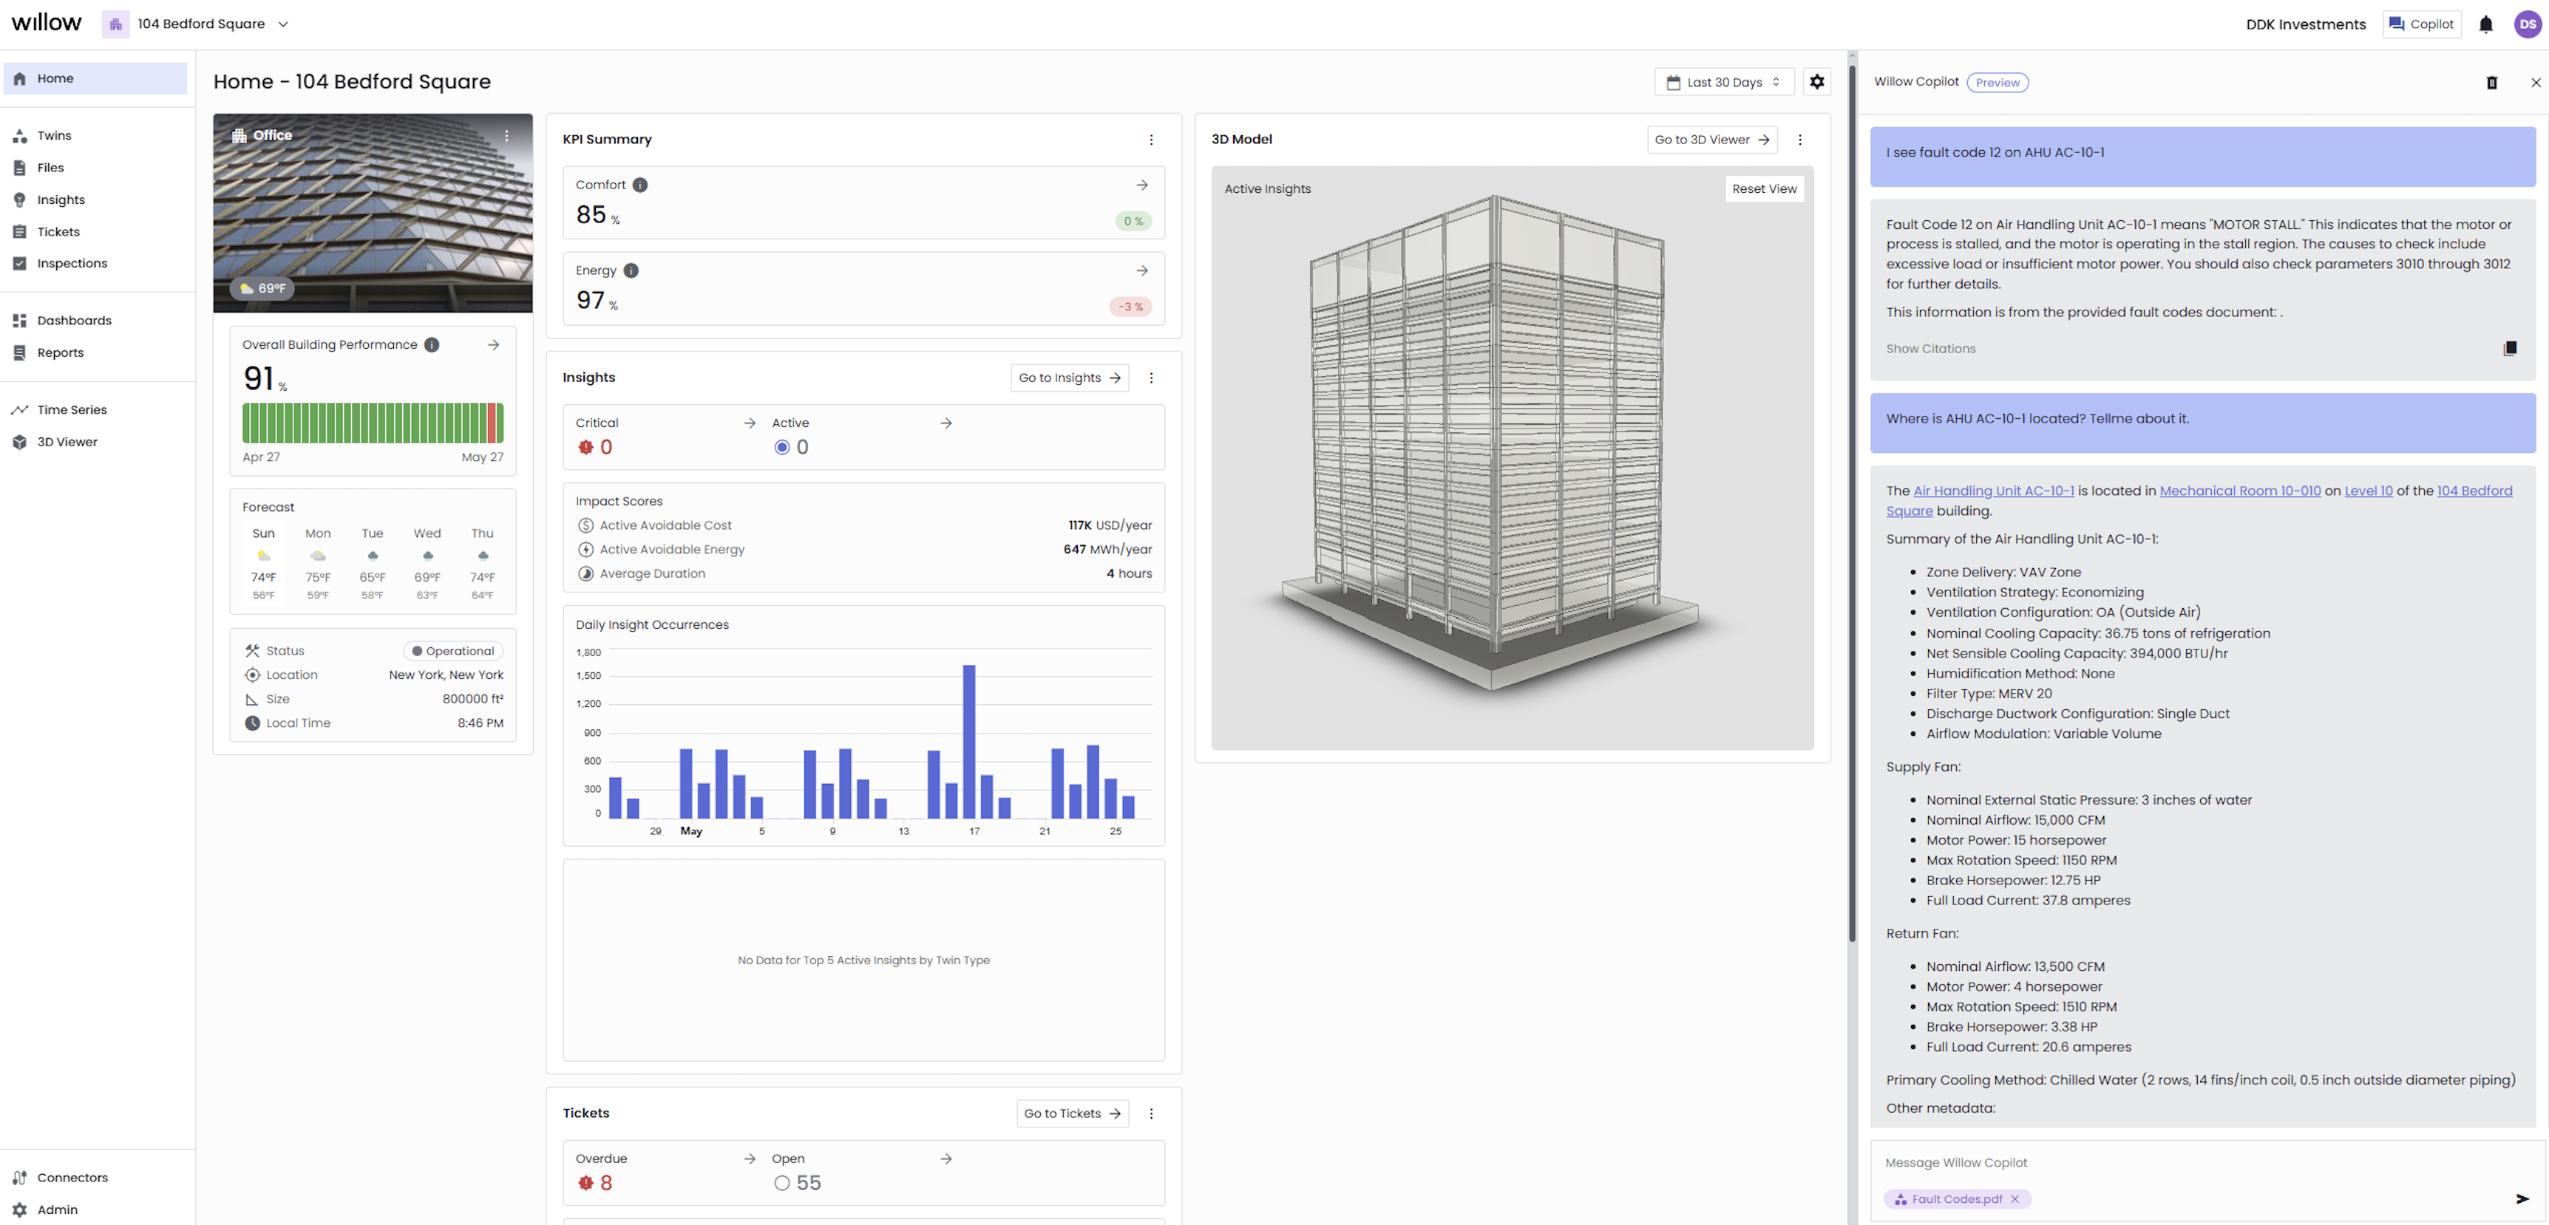Open 3D Viewer from sidebar
The height and width of the screenshot is (1225, 2549).
[x=67, y=442]
